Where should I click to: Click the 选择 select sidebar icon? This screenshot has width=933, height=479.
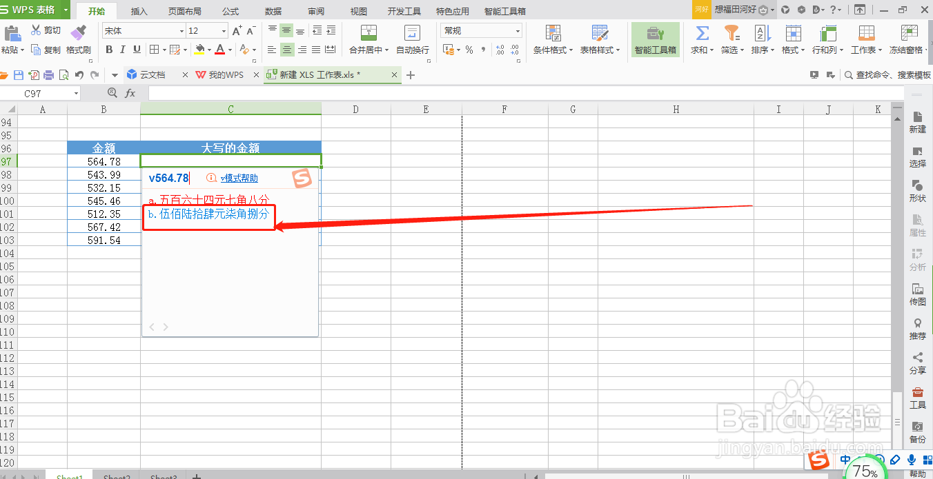click(x=918, y=151)
